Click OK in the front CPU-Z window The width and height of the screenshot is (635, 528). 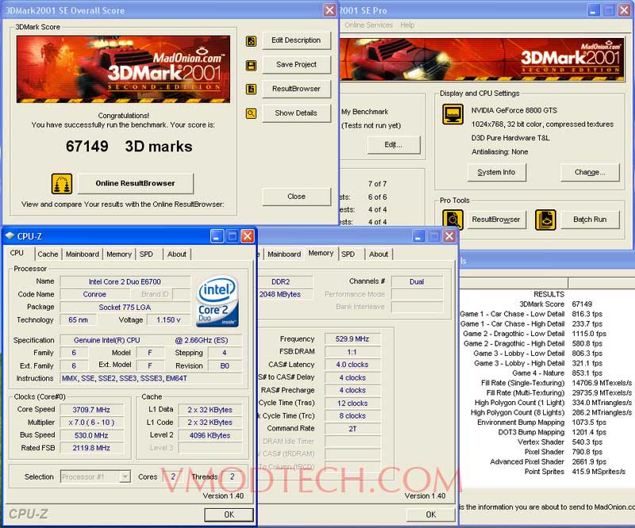coord(229,515)
